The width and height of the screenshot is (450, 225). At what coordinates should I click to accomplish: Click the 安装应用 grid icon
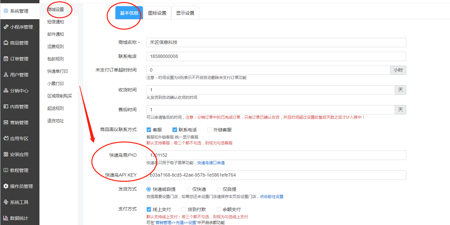tap(6, 154)
